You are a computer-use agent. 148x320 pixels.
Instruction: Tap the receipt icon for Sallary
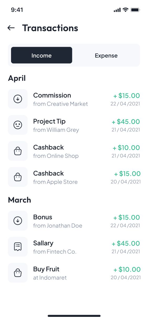tap(18, 247)
